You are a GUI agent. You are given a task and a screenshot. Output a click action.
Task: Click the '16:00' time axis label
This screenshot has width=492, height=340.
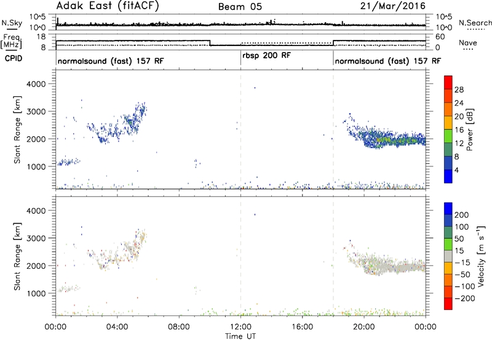click(302, 327)
